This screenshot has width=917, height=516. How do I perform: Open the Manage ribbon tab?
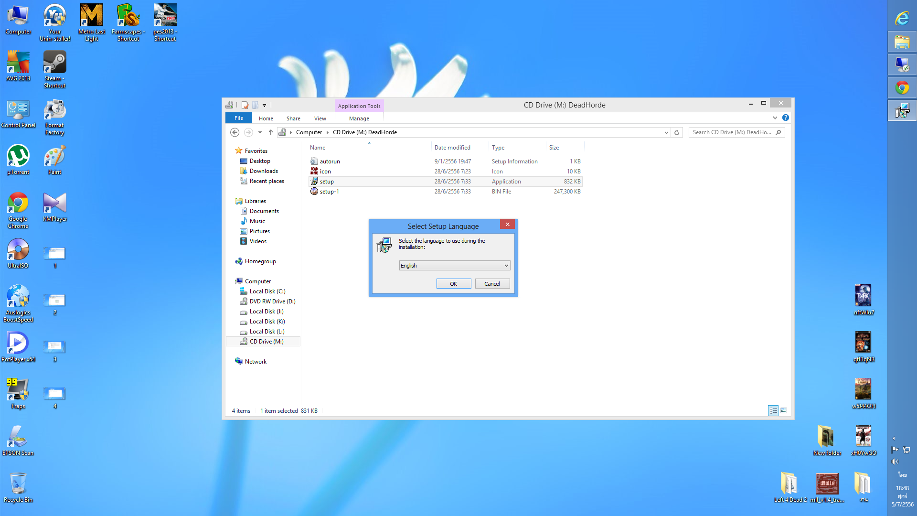pyautogui.click(x=359, y=118)
